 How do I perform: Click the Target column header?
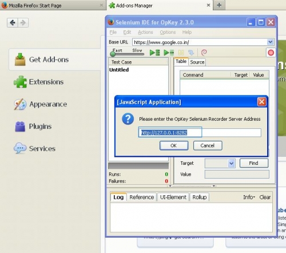241,75
